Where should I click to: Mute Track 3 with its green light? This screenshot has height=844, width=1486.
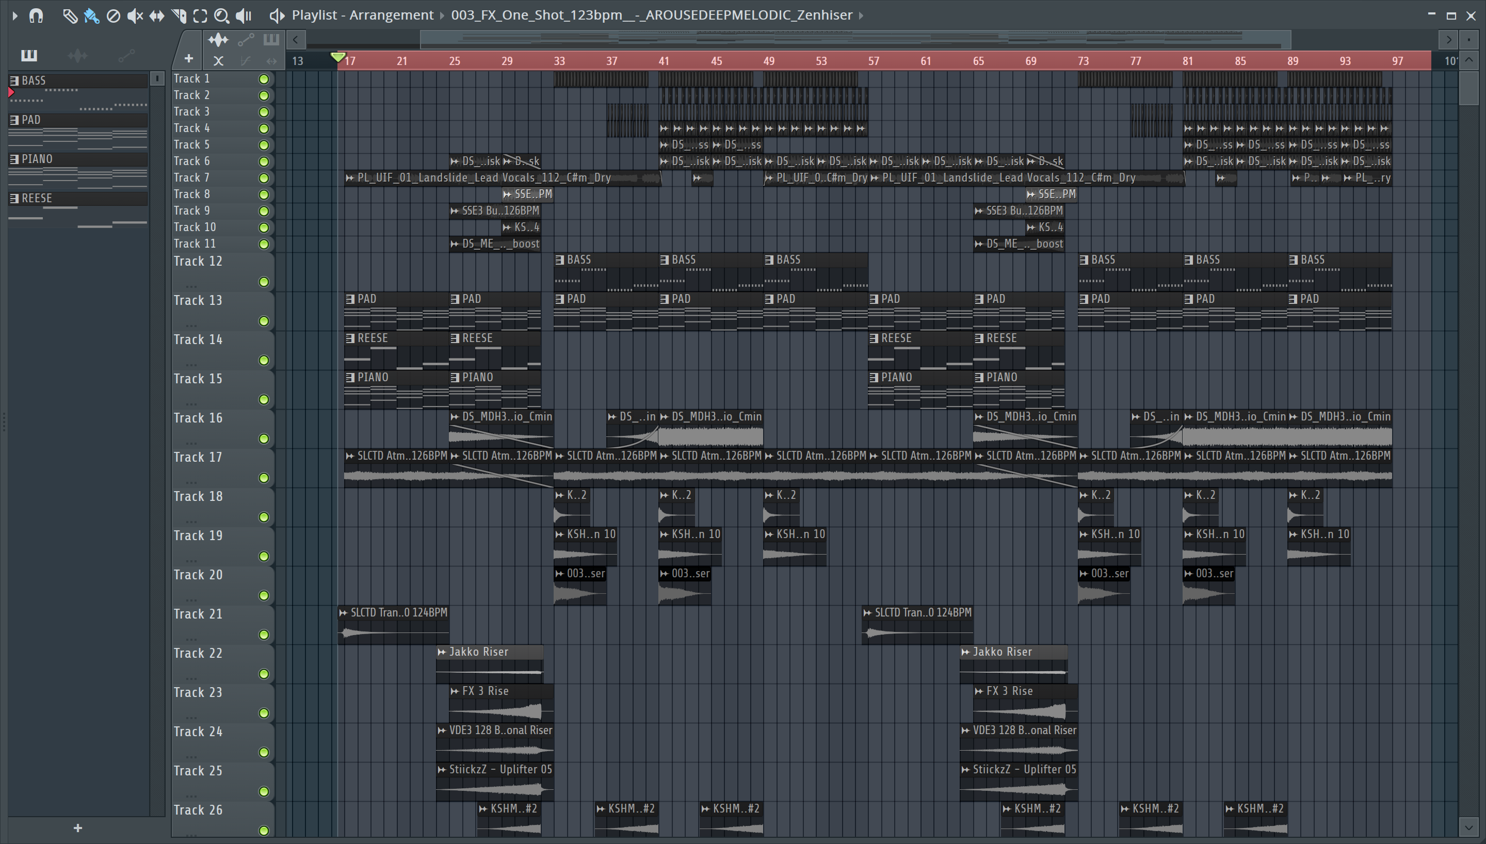264,112
